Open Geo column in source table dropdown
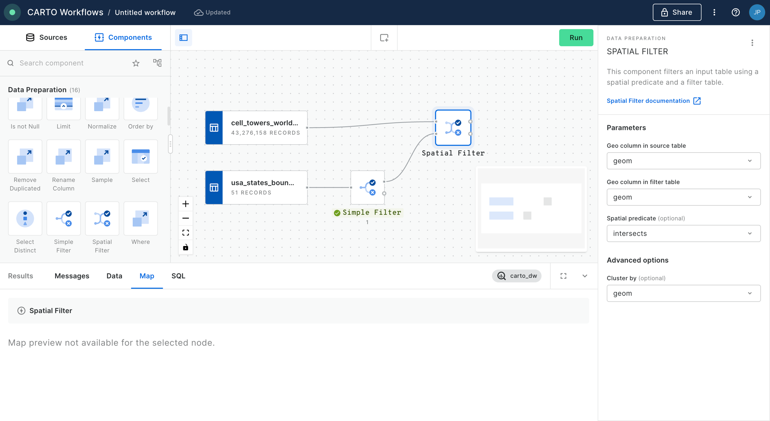 point(683,161)
